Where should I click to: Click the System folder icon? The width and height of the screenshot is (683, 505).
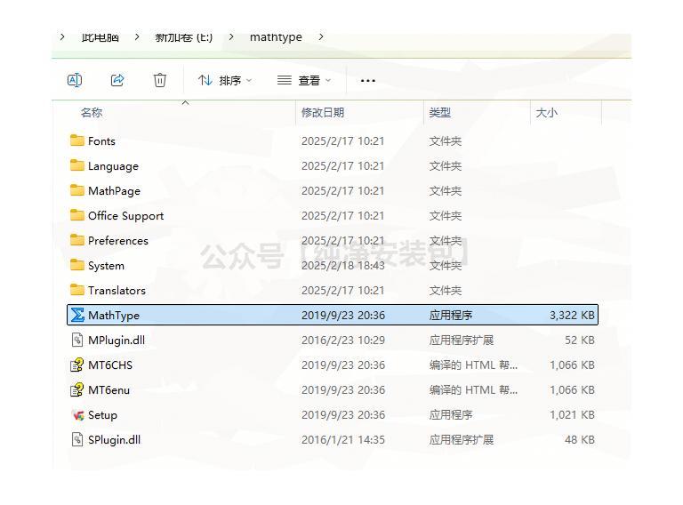(77, 265)
